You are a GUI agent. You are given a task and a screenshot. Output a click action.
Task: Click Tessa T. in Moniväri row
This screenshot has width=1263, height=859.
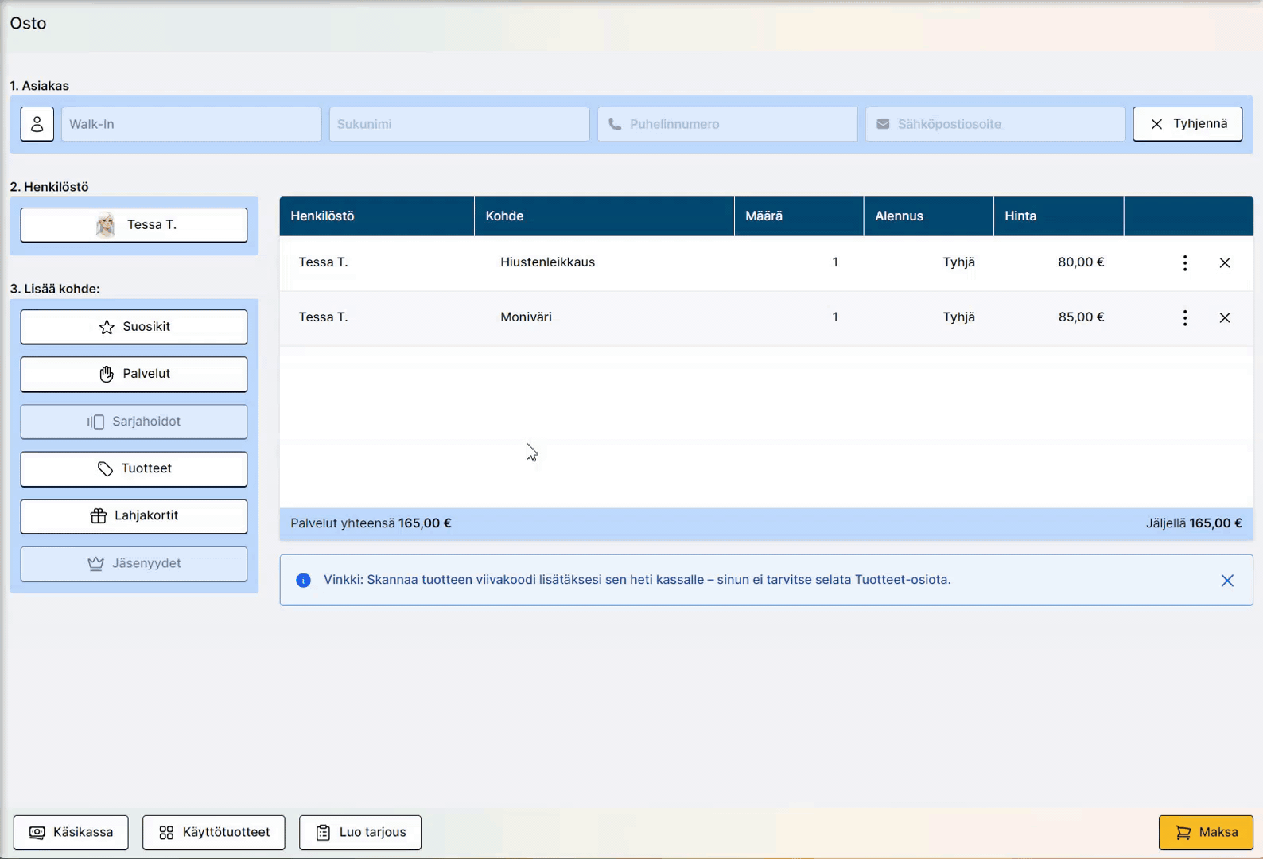tap(323, 317)
